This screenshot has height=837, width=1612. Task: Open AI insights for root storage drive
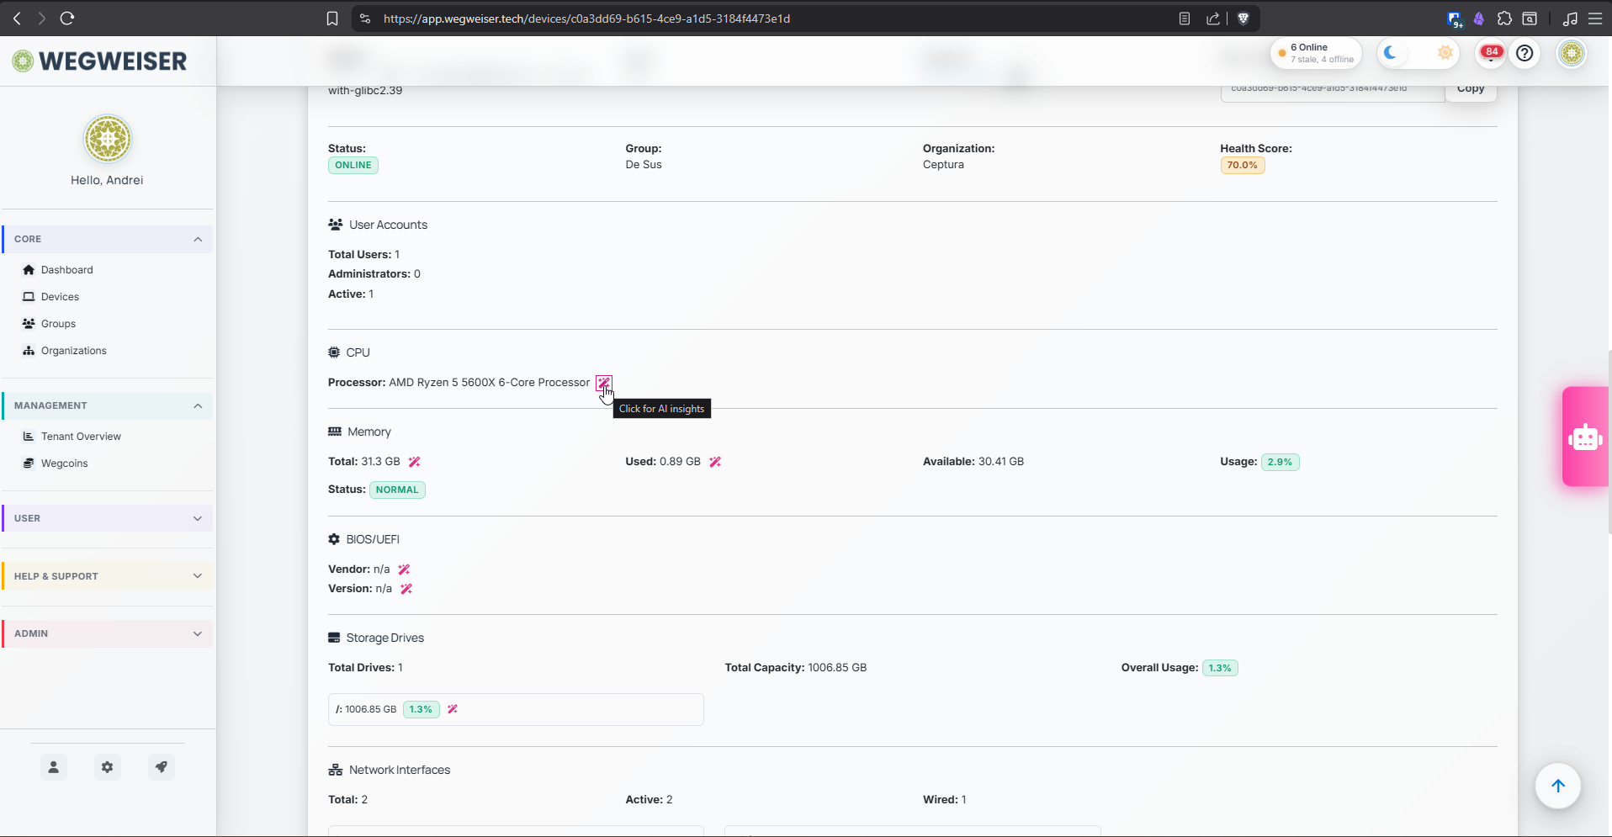tap(453, 709)
